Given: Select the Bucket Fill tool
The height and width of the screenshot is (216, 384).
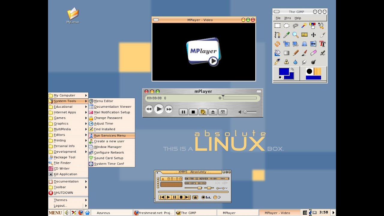Looking at the screenshot, I should (277, 53).
